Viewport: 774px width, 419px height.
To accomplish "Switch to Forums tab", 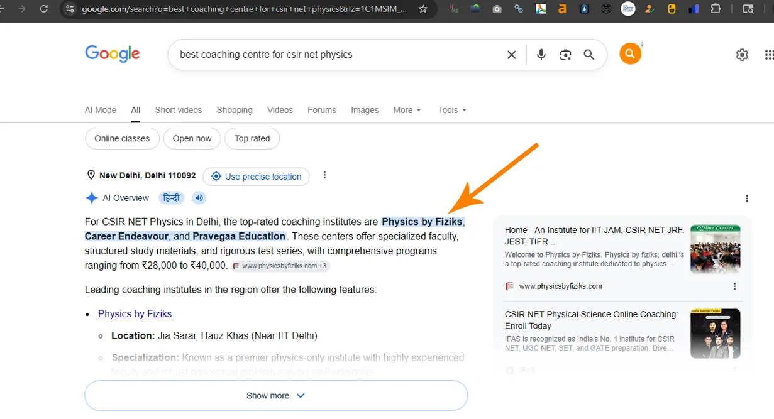I will [x=322, y=110].
